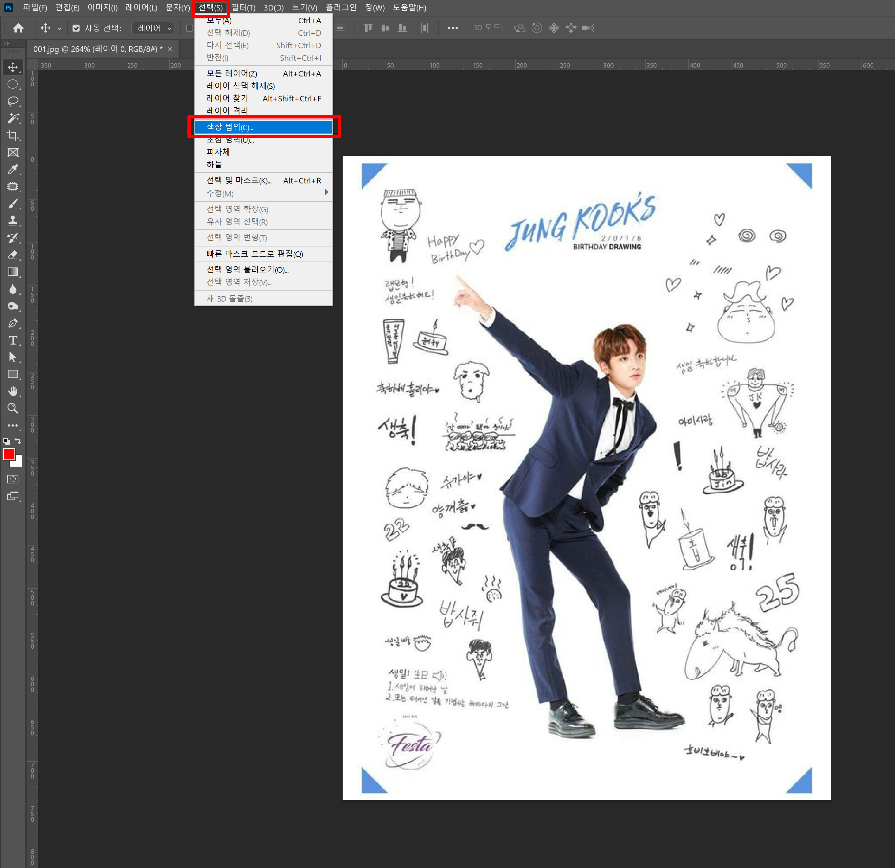Select the Horizontal Type tool
The width and height of the screenshot is (895, 868).
pos(13,340)
